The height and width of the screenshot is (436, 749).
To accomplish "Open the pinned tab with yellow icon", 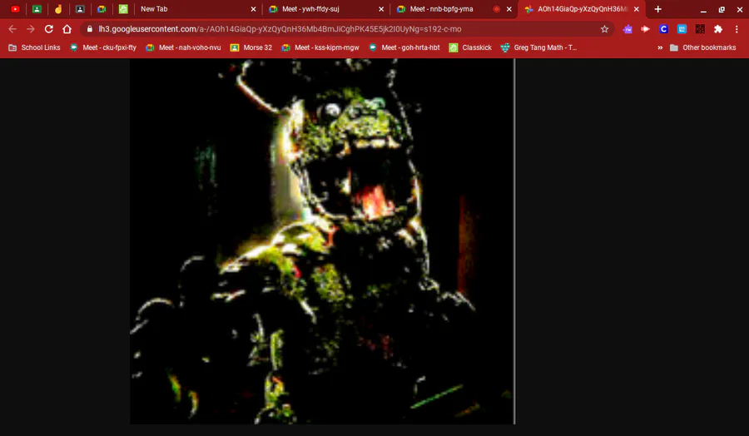I will [58, 9].
